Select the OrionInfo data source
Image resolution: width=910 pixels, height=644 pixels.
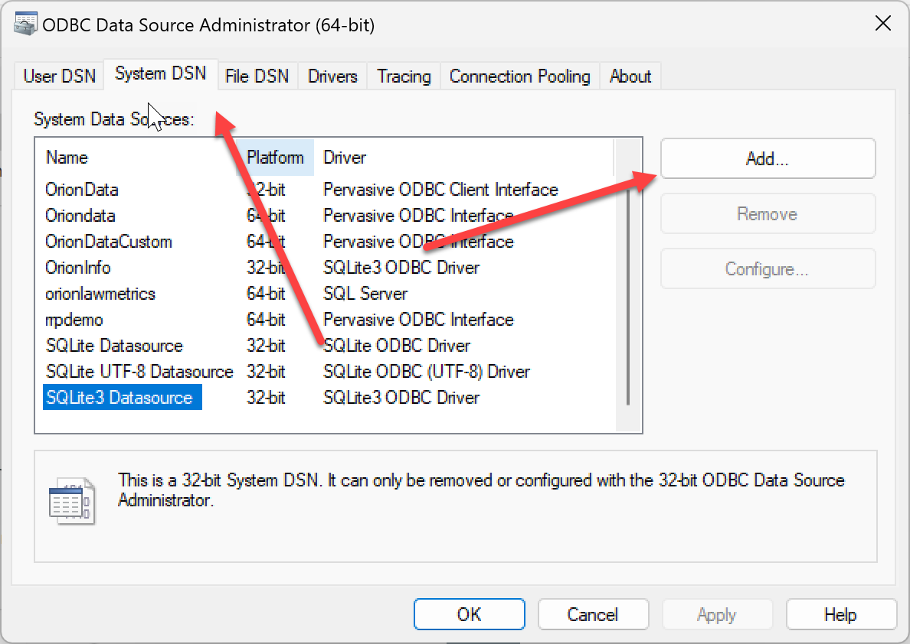pos(78,267)
